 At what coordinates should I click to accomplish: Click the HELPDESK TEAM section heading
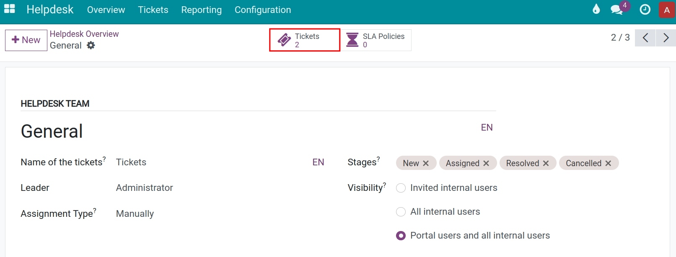(x=55, y=103)
